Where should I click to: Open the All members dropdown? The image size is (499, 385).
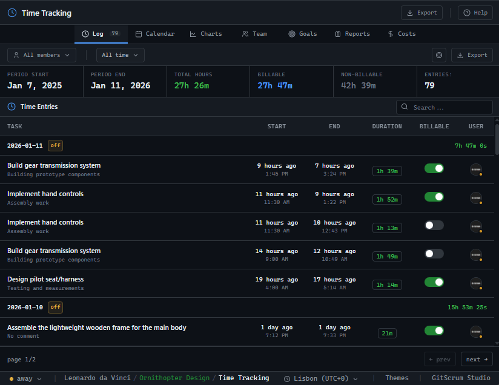[41, 54]
